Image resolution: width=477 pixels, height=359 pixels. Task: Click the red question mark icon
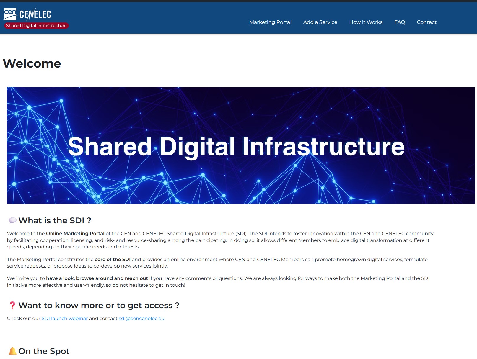coord(12,305)
